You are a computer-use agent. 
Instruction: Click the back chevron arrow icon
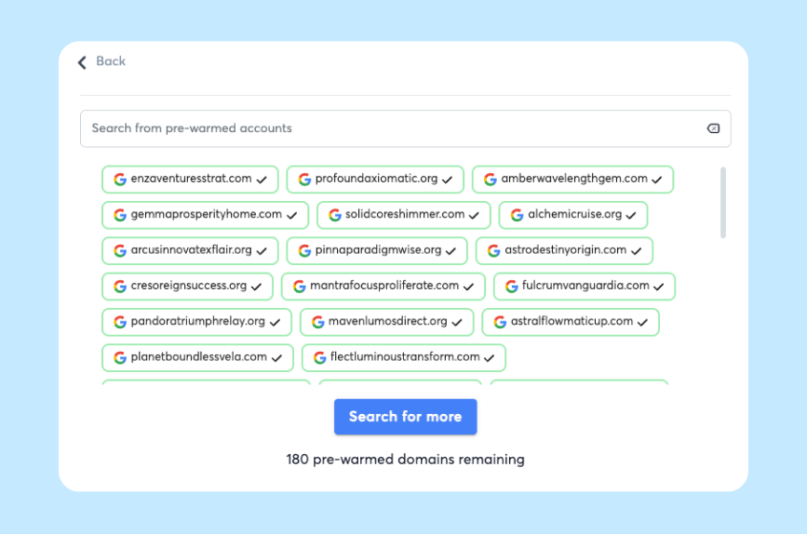[82, 62]
